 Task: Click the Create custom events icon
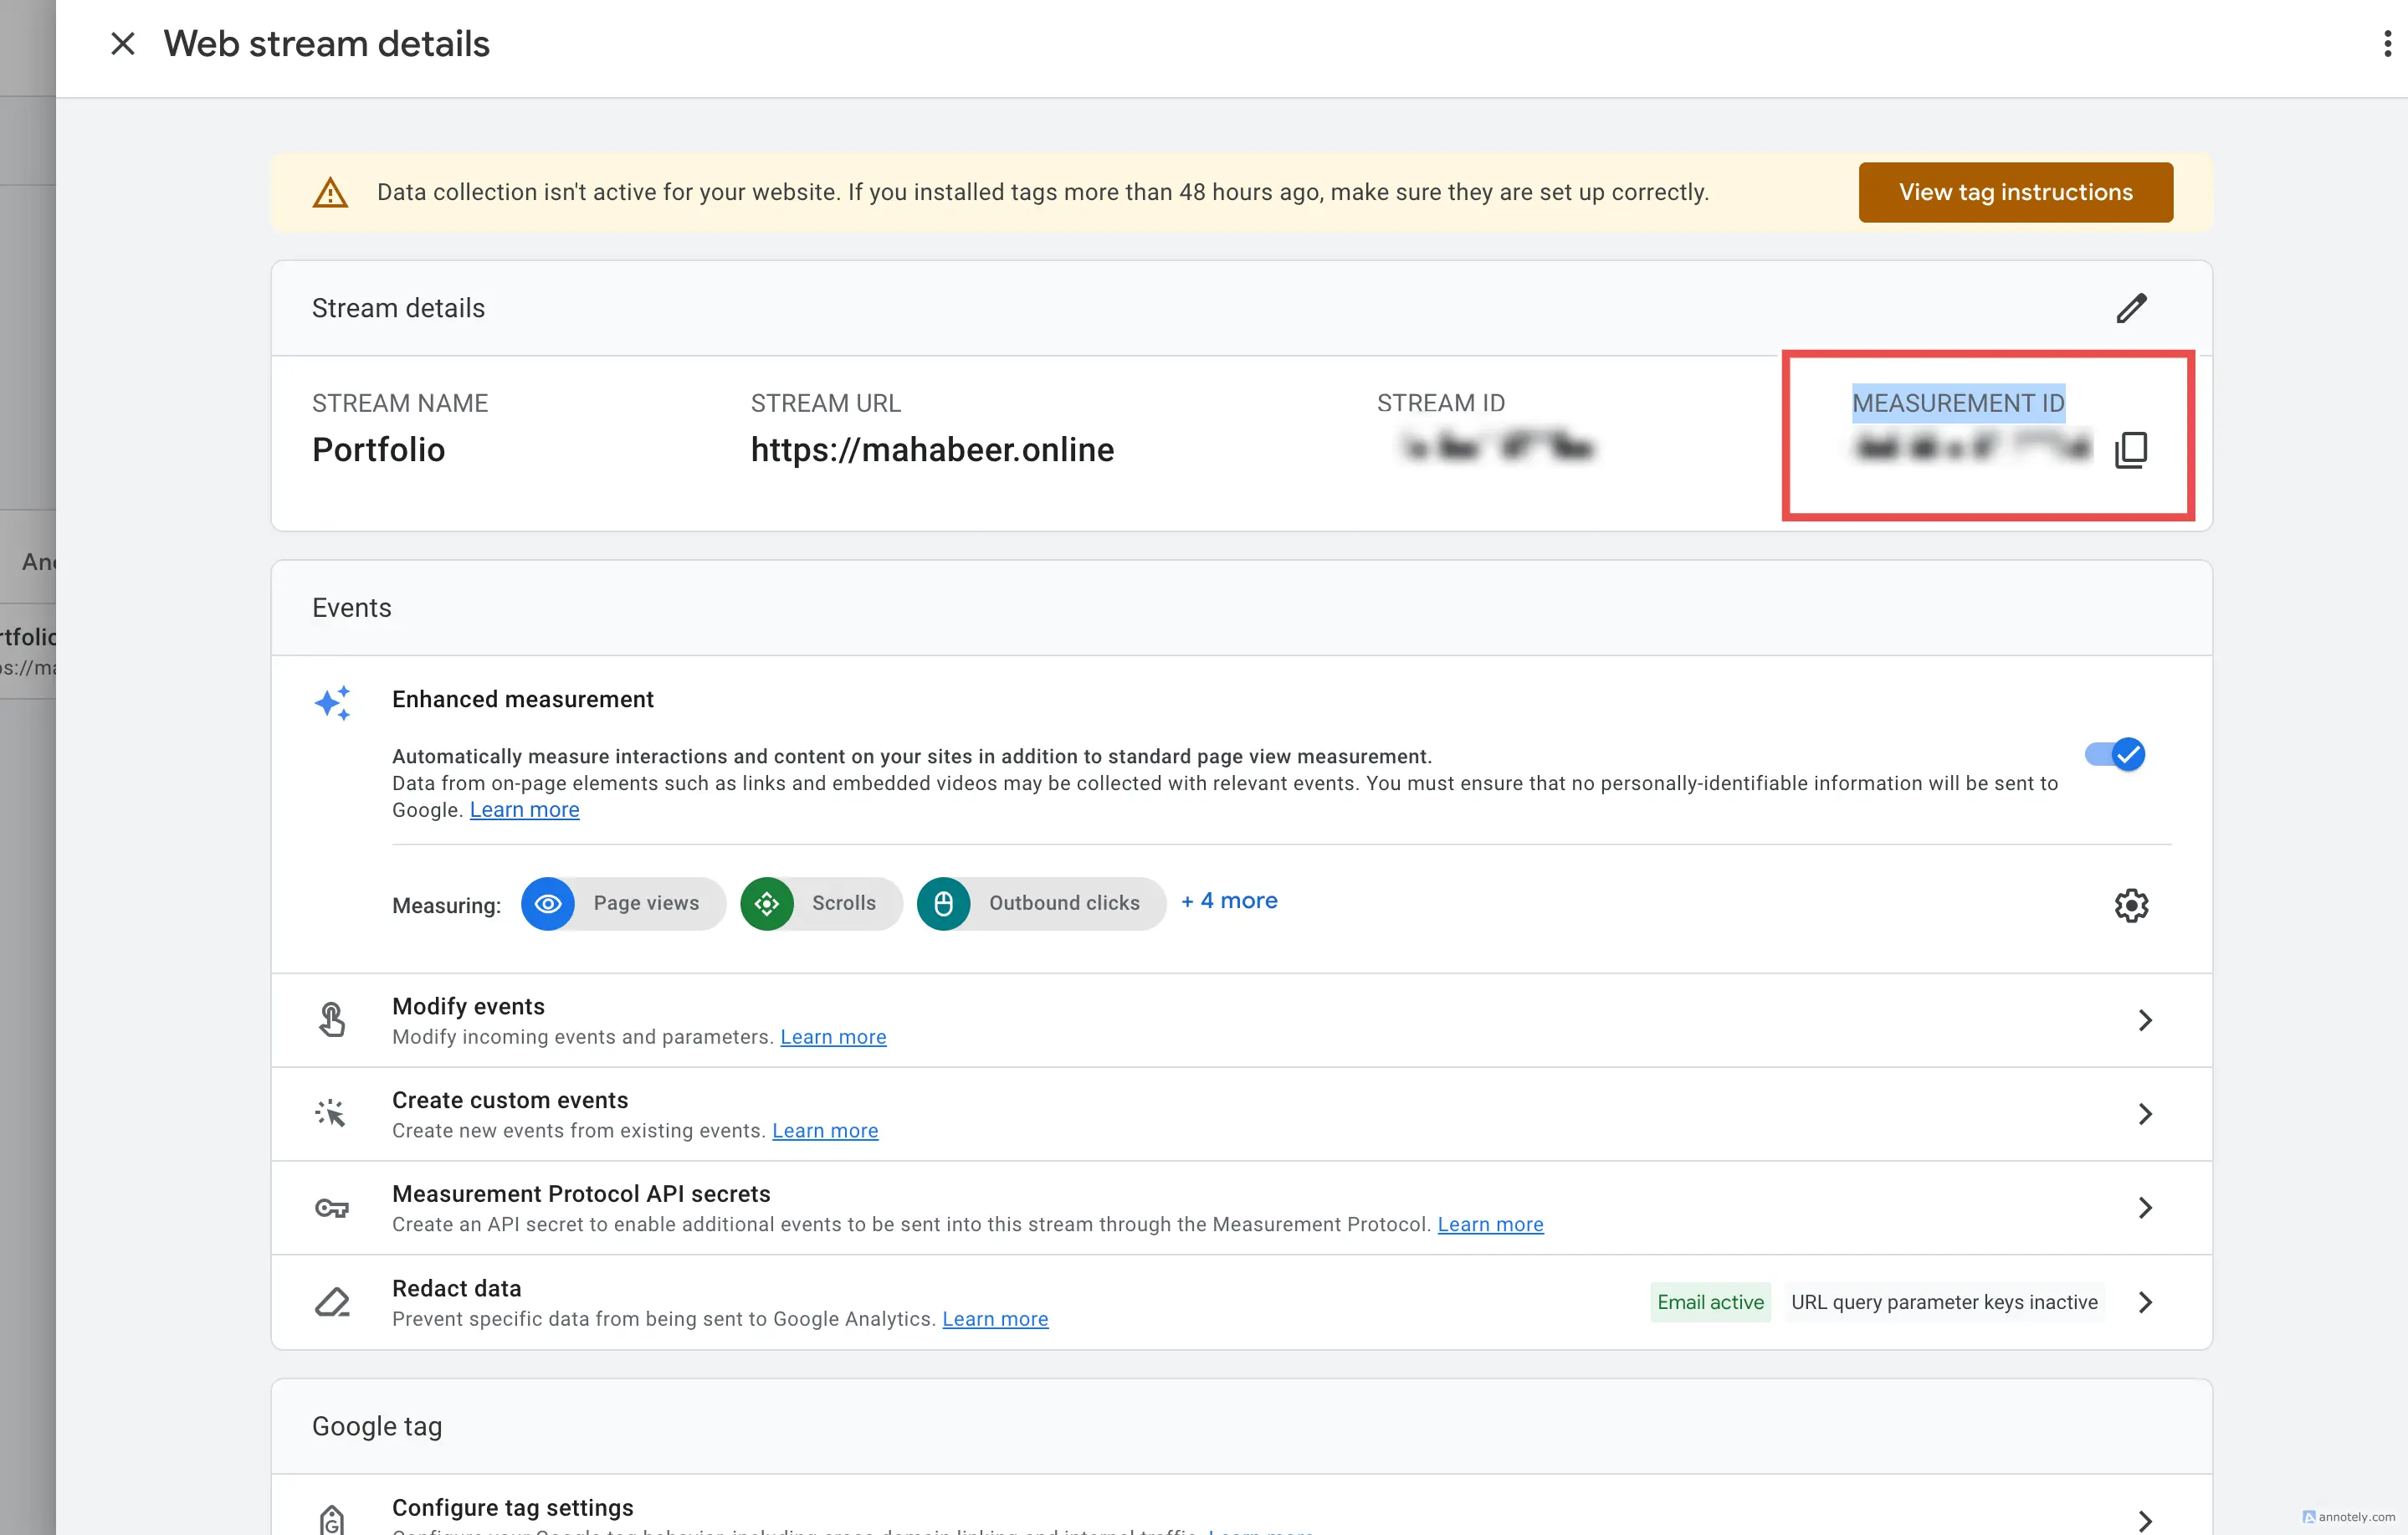(x=330, y=1112)
